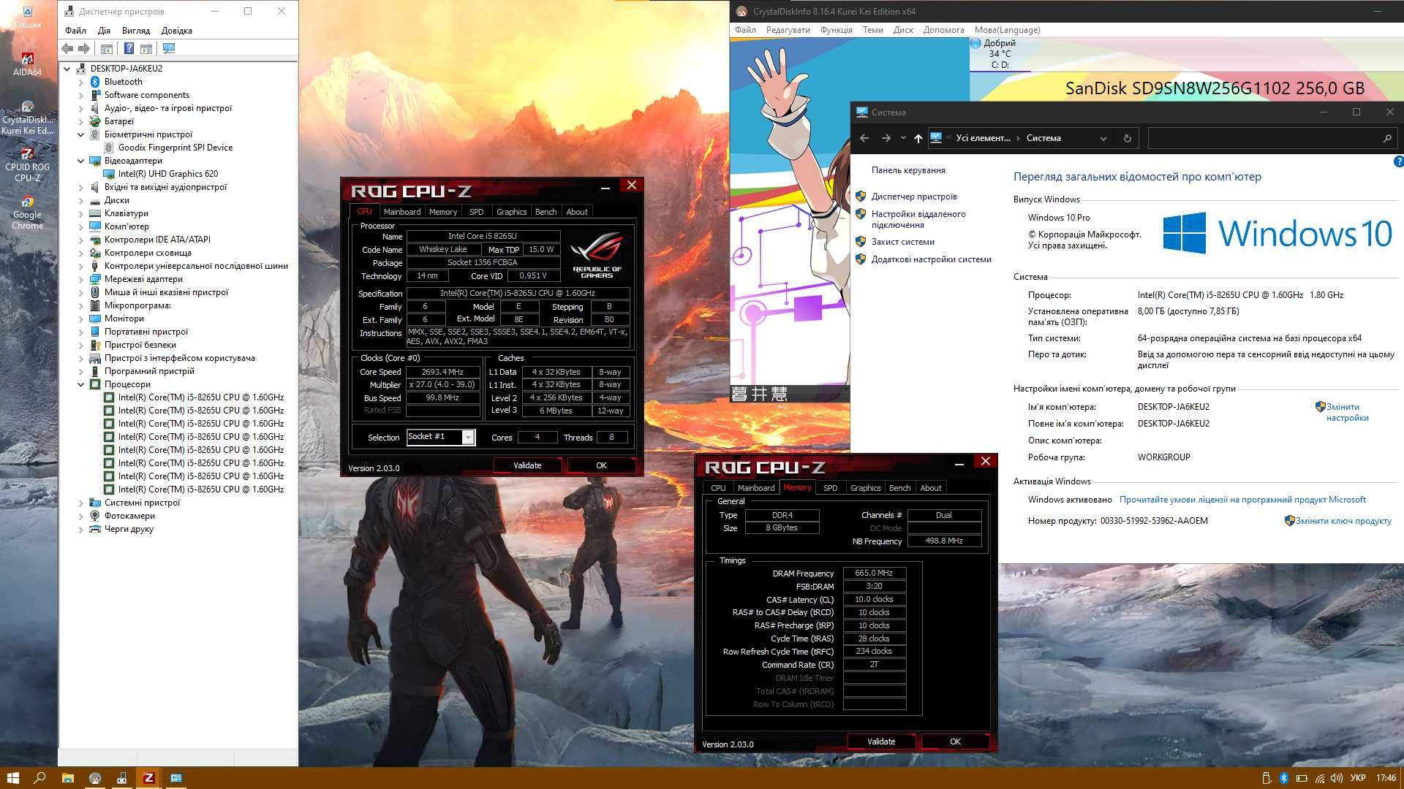This screenshot has height=789, width=1404.
Task: Click OK in CPU-Z CPU window
Action: click(601, 465)
